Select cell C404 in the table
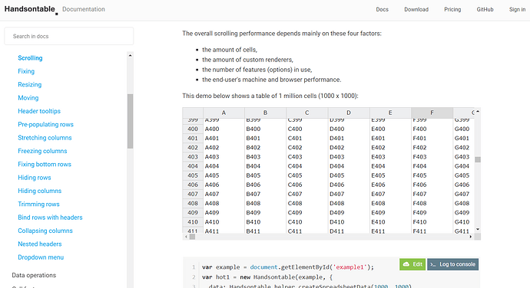 pyautogui.click(x=307, y=166)
